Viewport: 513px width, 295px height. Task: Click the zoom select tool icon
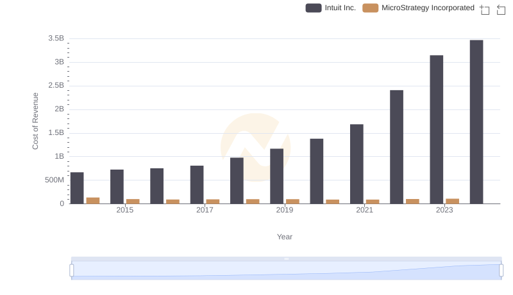coord(485,10)
